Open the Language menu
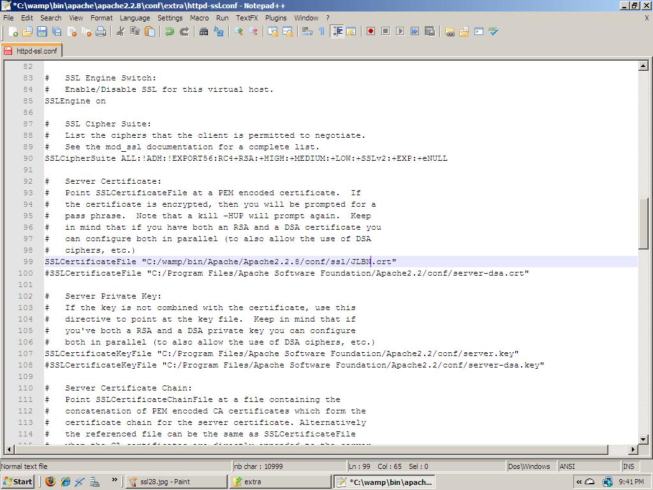This screenshot has width=653, height=490. pos(135,18)
